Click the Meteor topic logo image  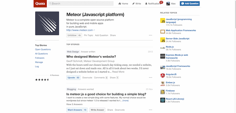tap(47, 23)
